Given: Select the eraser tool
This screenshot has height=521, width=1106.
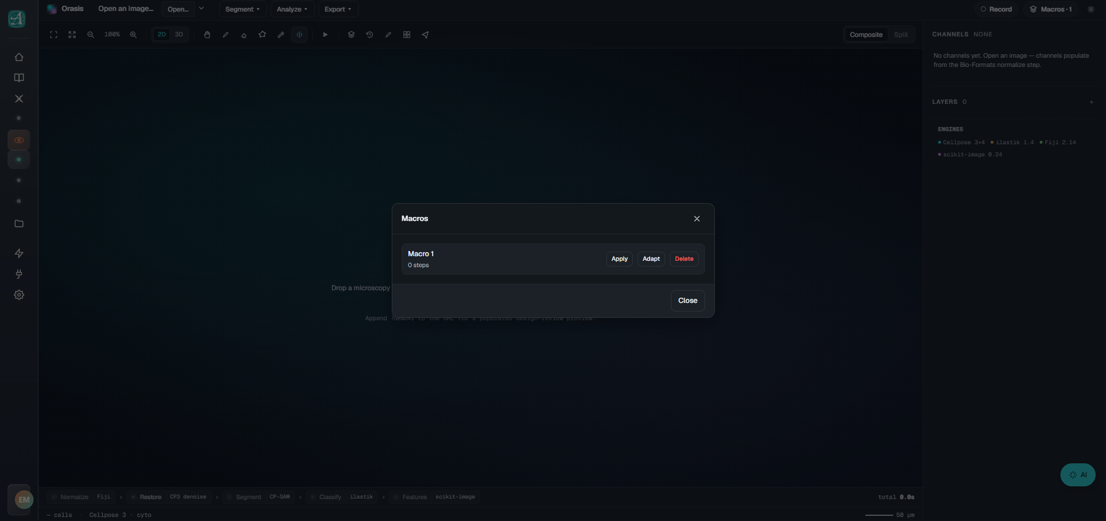Looking at the screenshot, I should [x=244, y=35].
